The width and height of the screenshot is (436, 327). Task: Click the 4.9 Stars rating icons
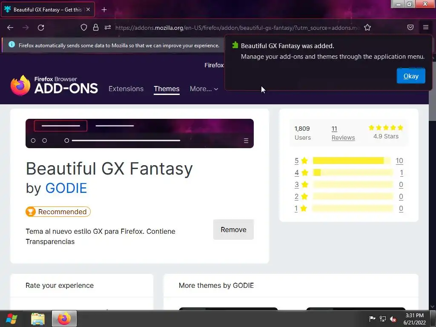(386, 128)
